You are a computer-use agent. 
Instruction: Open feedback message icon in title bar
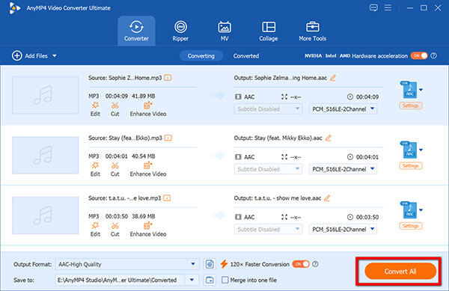pyautogui.click(x=373, y=7)
